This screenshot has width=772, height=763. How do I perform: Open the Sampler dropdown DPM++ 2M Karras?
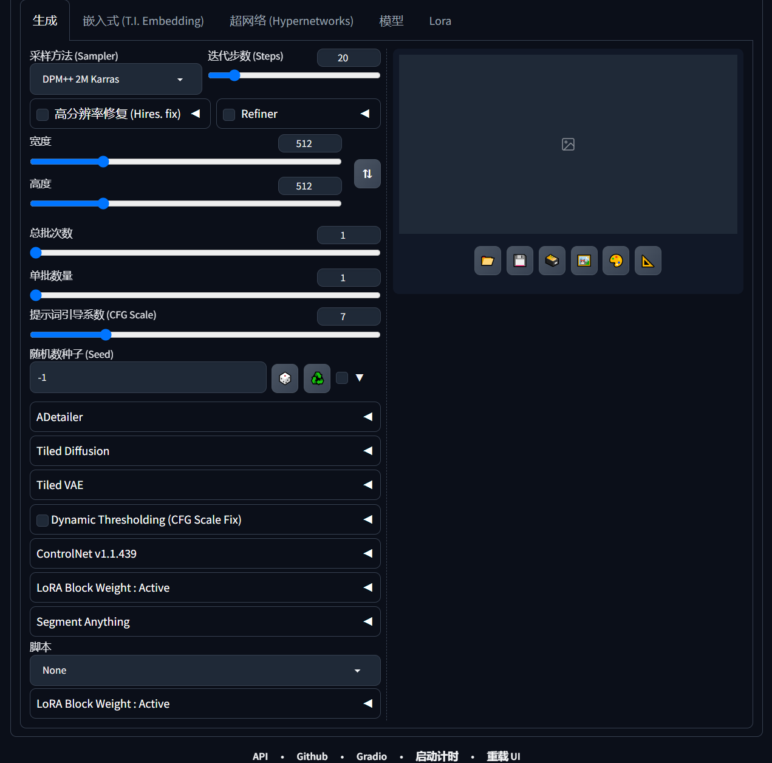coord(115,80)
